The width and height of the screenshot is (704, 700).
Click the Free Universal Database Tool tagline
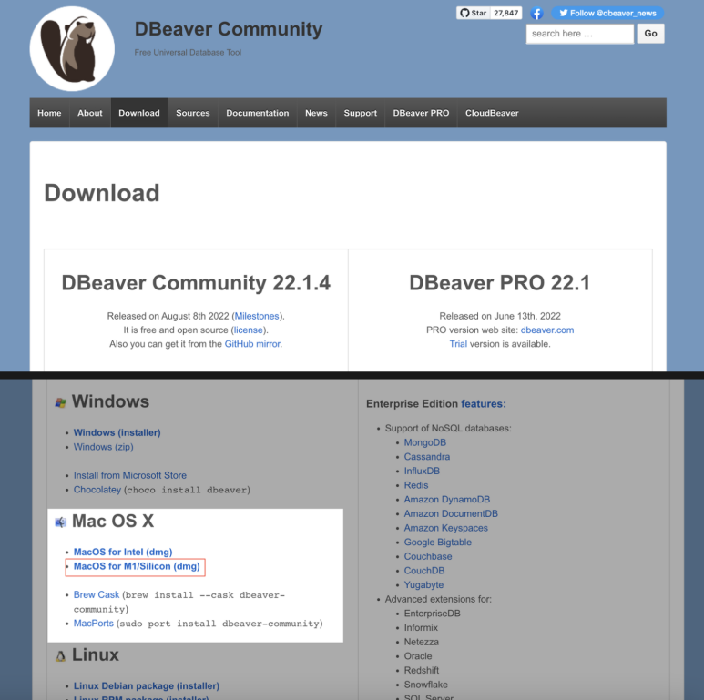pos(189,53)
